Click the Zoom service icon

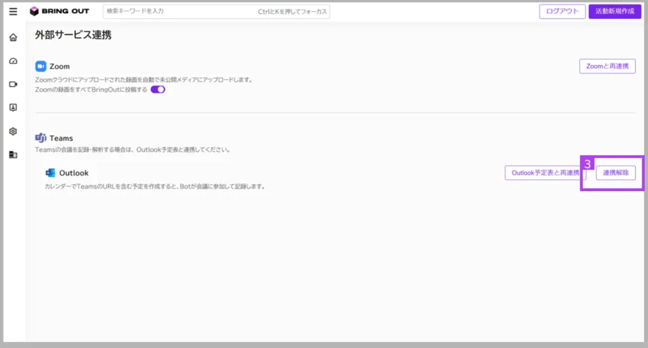click(x=41, y=67)
